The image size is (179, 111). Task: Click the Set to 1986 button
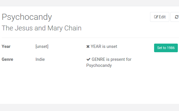[x=166, y=48]
